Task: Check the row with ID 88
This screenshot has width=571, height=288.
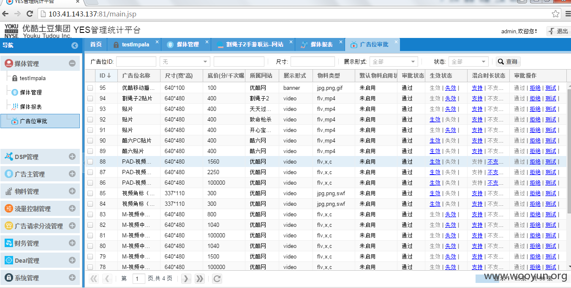Action: point(90,161)
